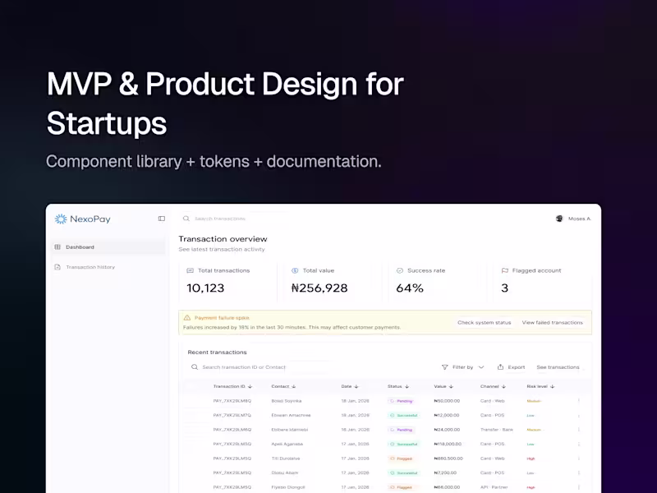Screen dimensions: 657x493
Task: Open View failed transactions link
Action: tap(552, 323)
